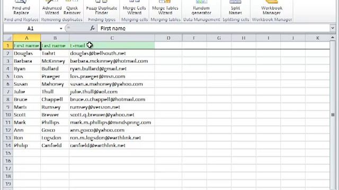Select cell with rumsey@verizon.net
The image size is (339, 190).
112,107
